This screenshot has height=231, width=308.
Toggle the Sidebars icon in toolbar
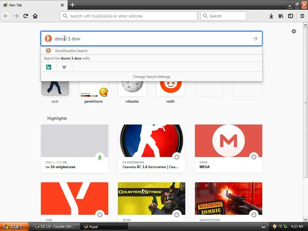click(x=291, y=16)
